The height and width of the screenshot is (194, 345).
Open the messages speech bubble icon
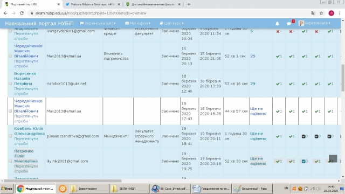(289, 24)
